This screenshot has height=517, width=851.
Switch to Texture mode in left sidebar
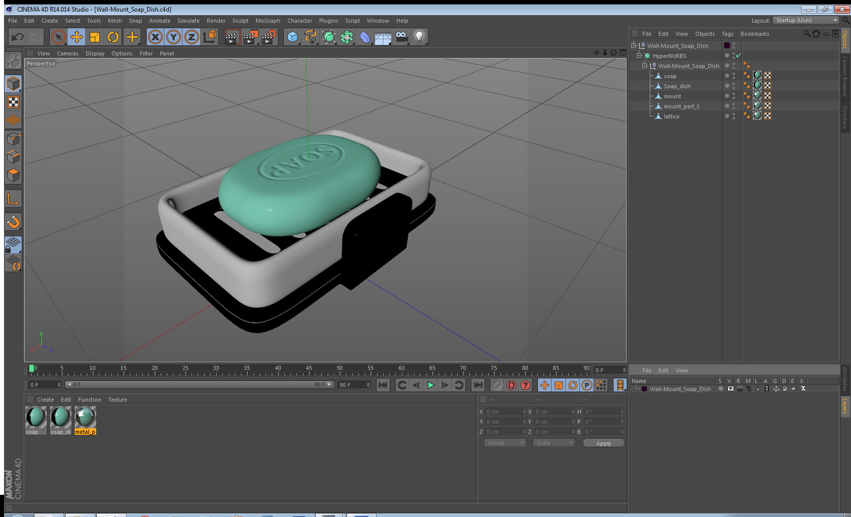pyautogui.click(x=13, y=102)
